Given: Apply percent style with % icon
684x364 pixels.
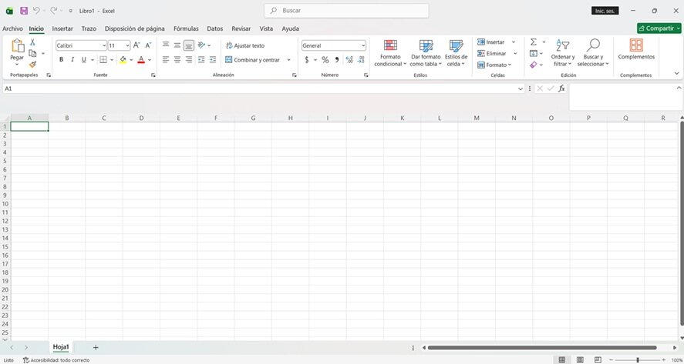Looking at the screenshot, I should tap(325, 60).
